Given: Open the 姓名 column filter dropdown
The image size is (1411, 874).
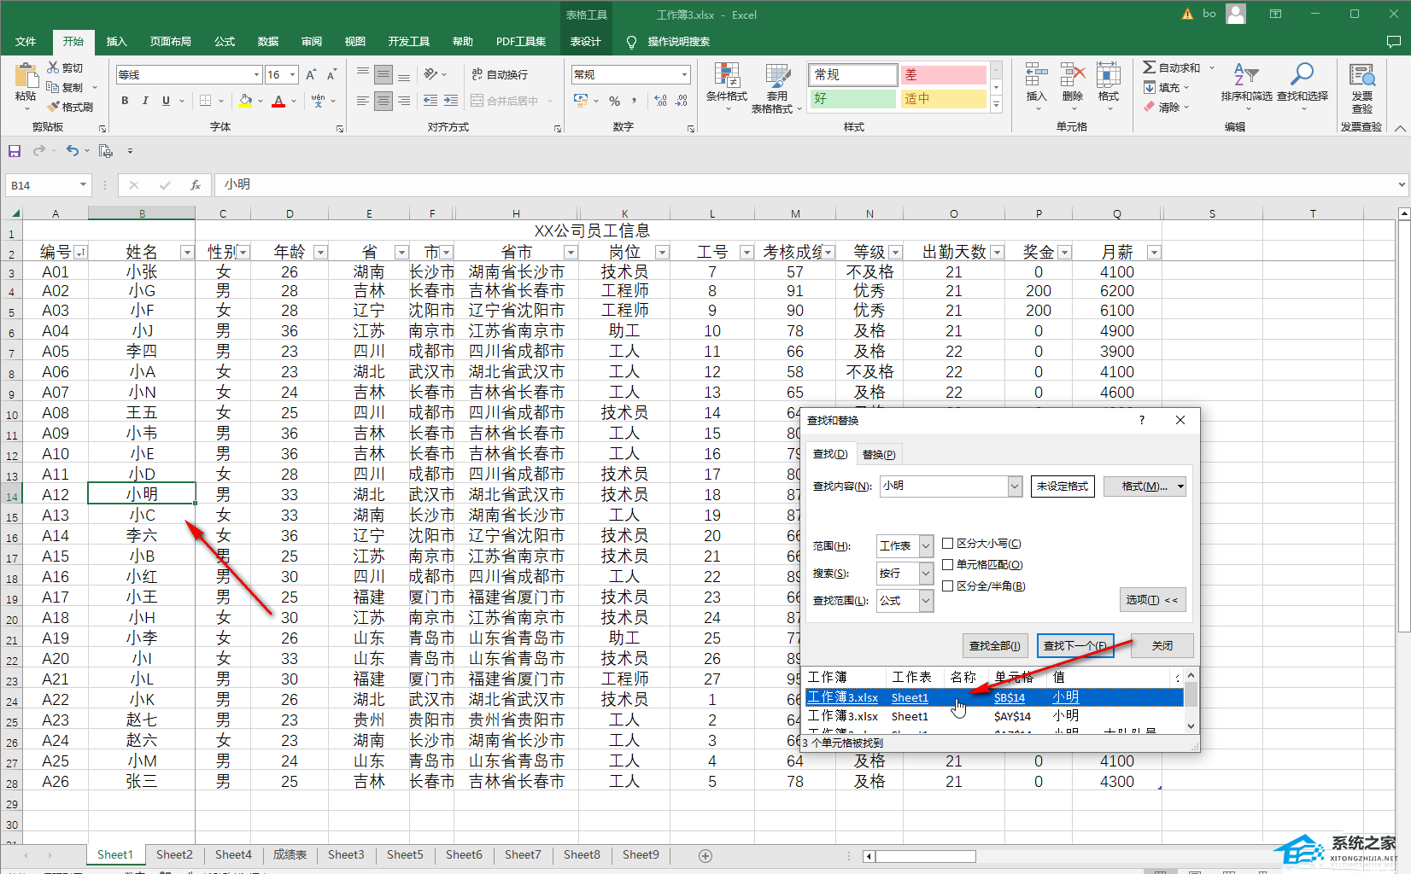Looking at the screenshot, I should point(187,253).
